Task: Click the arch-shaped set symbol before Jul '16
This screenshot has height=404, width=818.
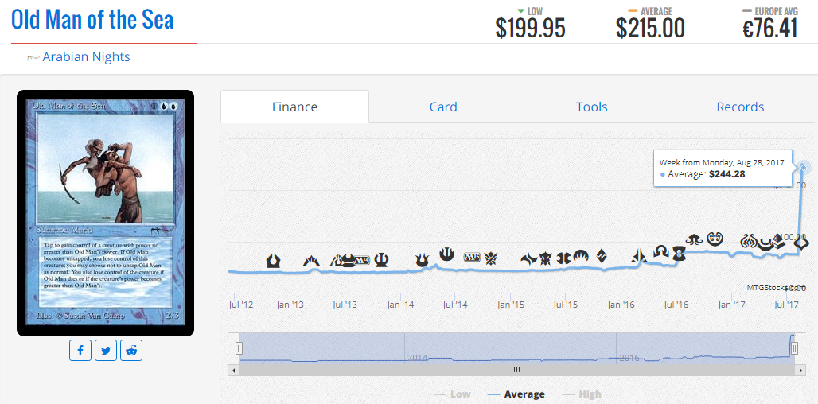Action: pyautogui.click(x=661, y=251)
